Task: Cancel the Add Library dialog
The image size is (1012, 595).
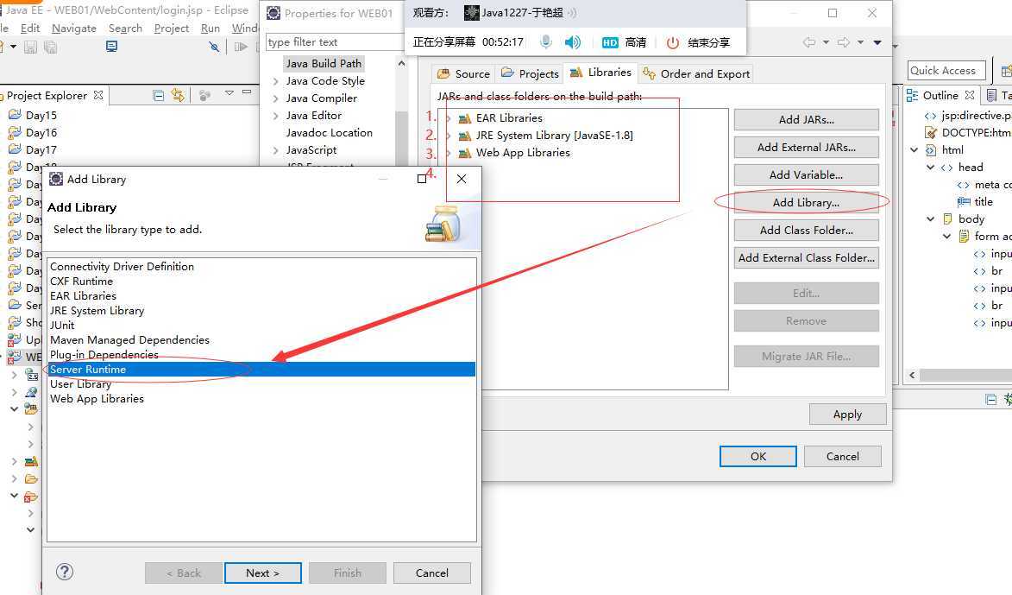Action: pos(431,573)
